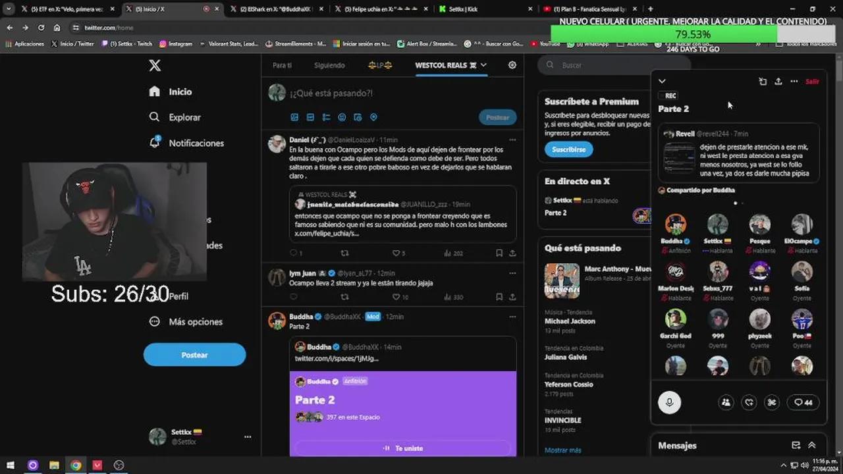Collapse the Space panel with chevron

coord(663,82)
